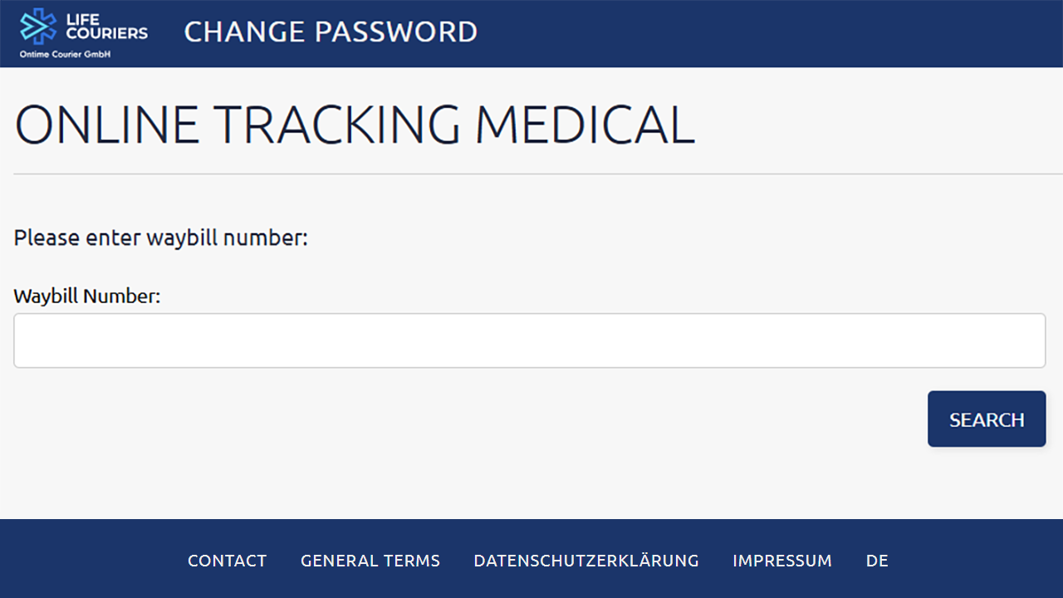
Task: Click the Please enter waybill number prompt
Action: click(x=160, y=238)
